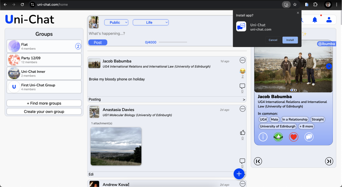Like Jacob's profile with the green thumbs-up
This screenshot has height=187, width=342.
(x=278, y=137)
